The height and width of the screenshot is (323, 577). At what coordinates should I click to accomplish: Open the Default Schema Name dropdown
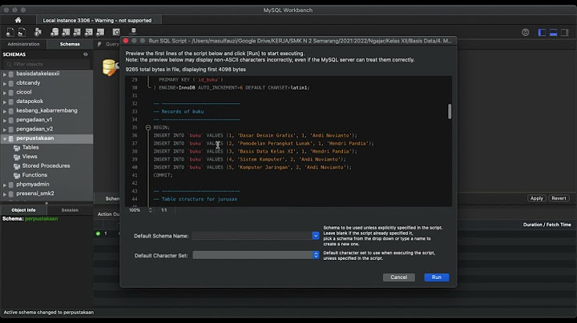(x=316, y=236)
